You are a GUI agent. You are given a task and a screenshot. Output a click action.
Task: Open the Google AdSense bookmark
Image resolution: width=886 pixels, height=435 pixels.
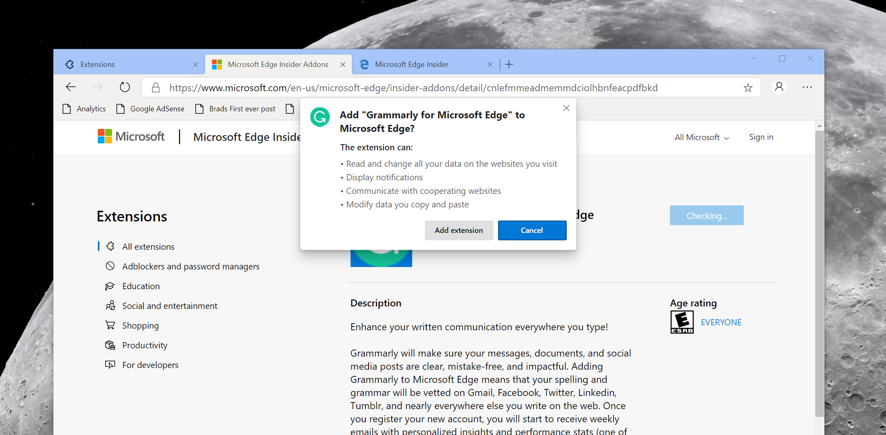pyautogui.click(x=157, y=109)
